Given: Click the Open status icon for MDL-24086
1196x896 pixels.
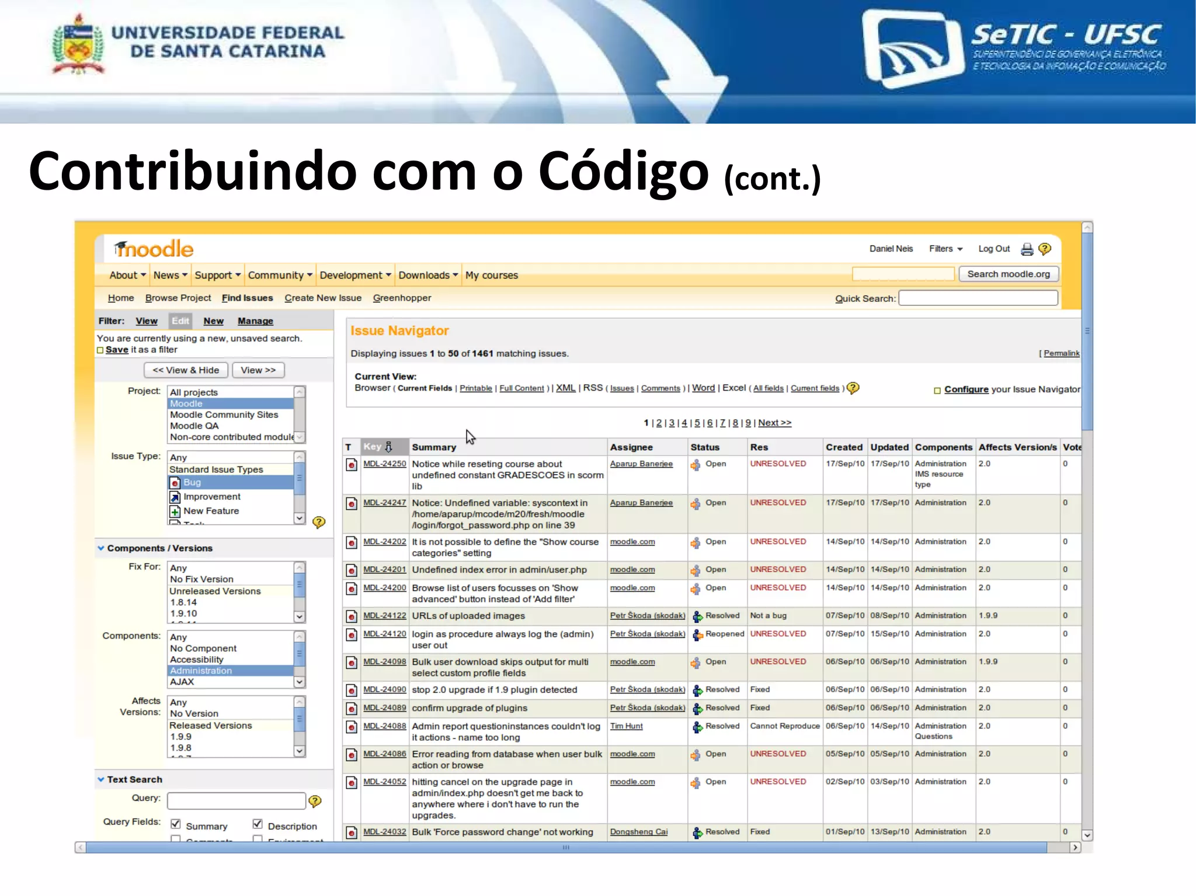Looking at the screenshot, I should pos(696,755).
